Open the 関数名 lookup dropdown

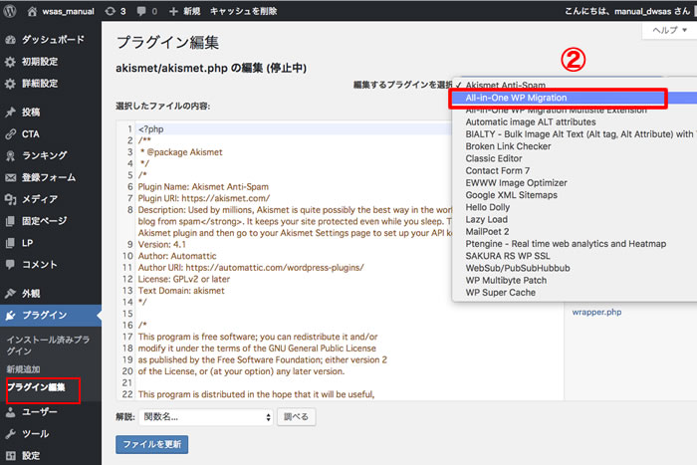click(206, 417)
